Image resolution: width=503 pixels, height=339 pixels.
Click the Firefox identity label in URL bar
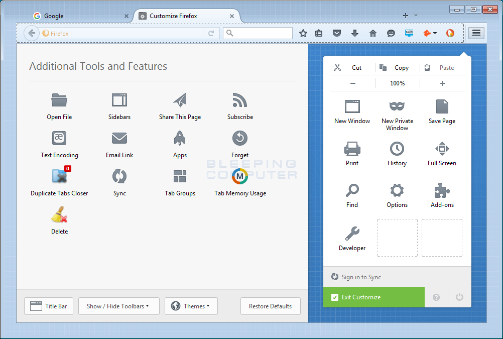pyautogui.click(x=56, y=33)
